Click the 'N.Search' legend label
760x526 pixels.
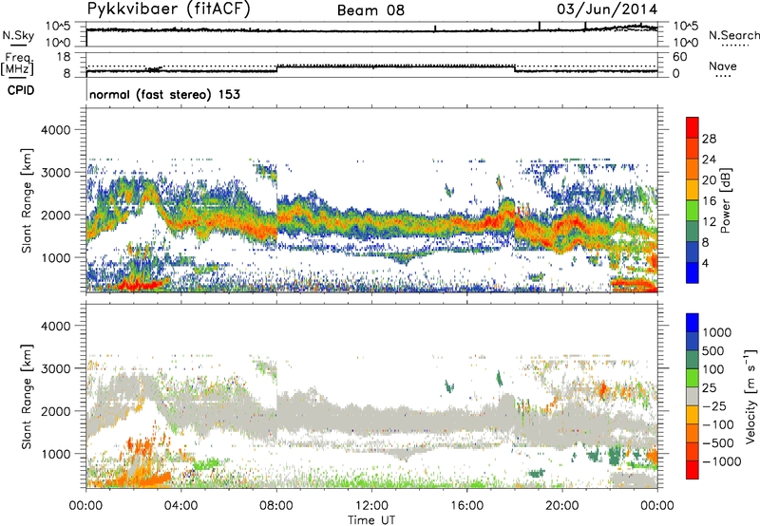click(733, 35)
